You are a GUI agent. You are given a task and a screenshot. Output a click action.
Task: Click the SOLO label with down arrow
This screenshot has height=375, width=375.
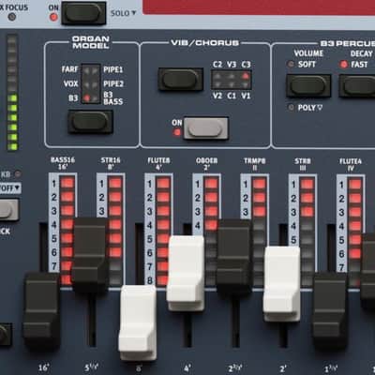(124, 13)
